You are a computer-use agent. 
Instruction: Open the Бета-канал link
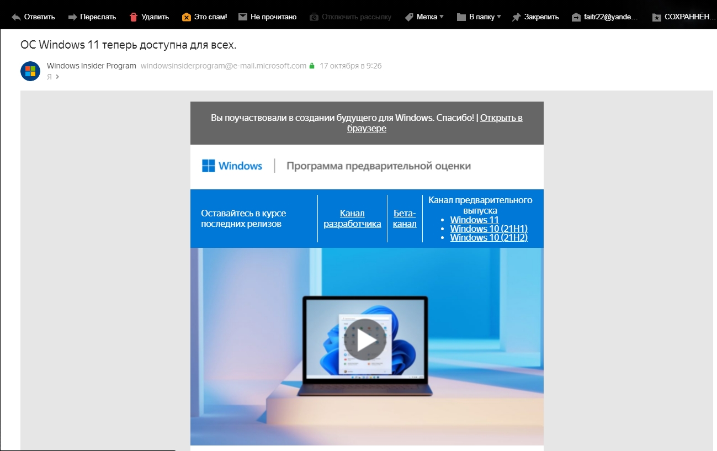(405, 219)
